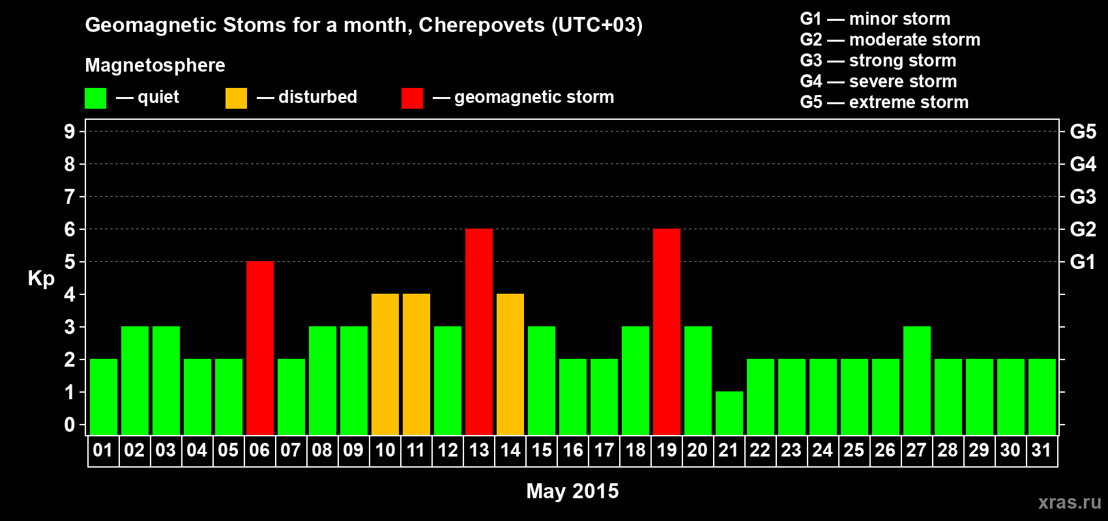1108x521 pixels.
Task: Click date label 16 on the axis
Action: 573,451
